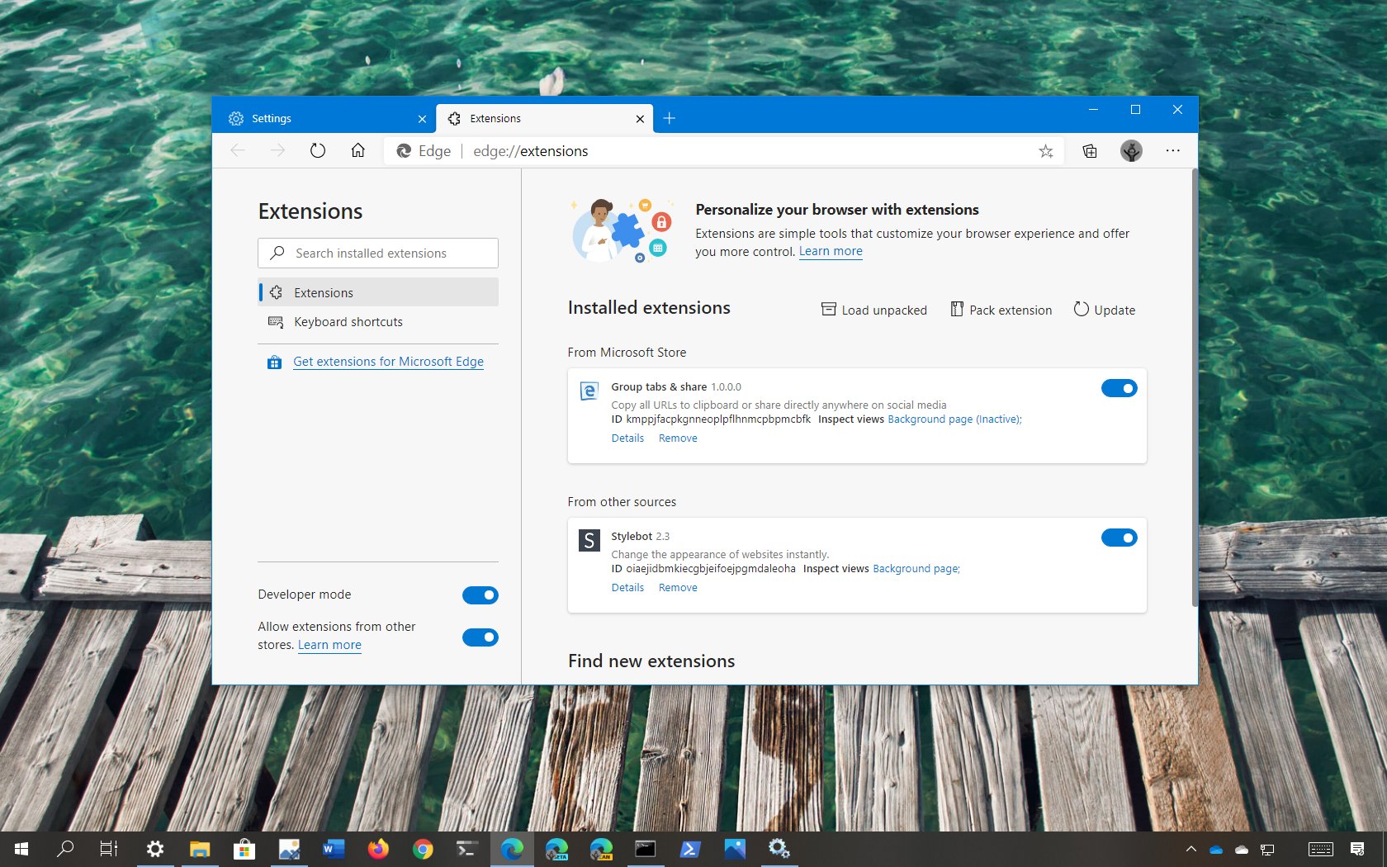Disable the Stylebot extension toggle
The height and width of the screenshot is (867, 1387).
pos(1119,538)
